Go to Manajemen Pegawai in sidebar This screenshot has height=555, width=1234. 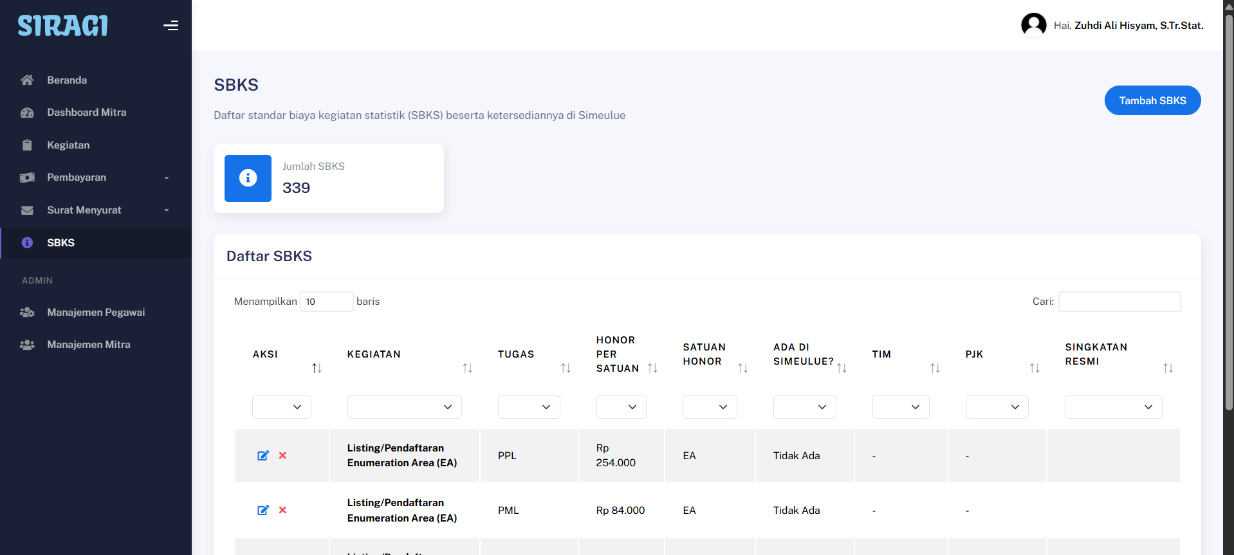point(96,313)
